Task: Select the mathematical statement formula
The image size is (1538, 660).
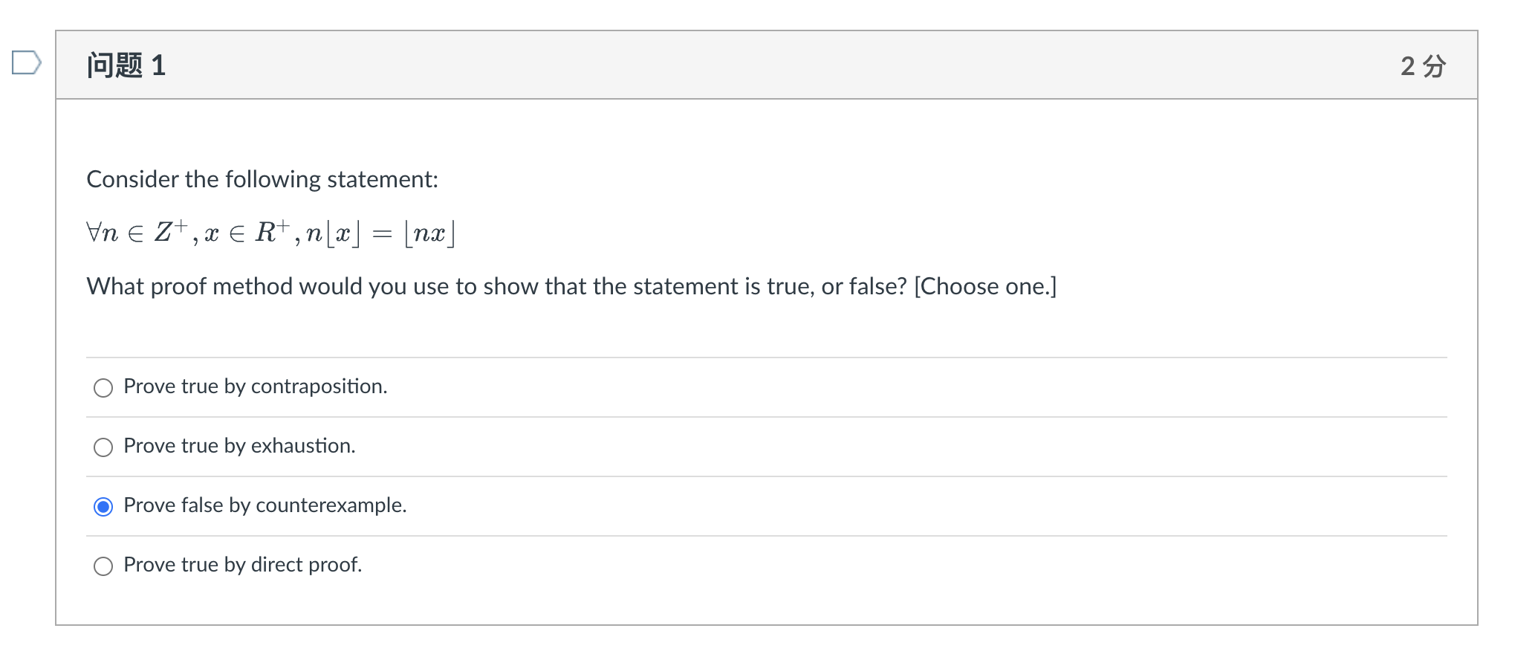Action: point(270,232)
